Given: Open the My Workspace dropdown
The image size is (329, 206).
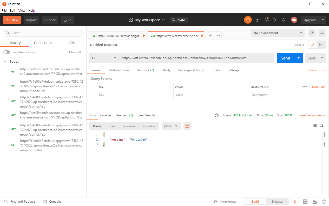Looking at the screenshot, I should point(147,20).
